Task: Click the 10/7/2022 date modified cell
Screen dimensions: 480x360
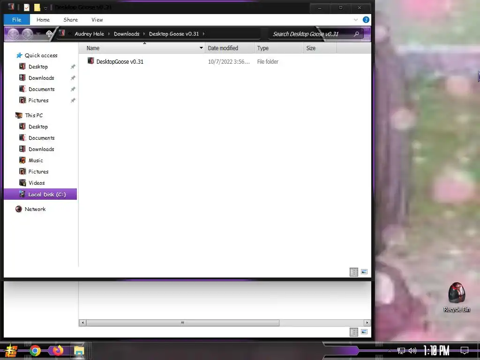Action: [x=229, y=62]
